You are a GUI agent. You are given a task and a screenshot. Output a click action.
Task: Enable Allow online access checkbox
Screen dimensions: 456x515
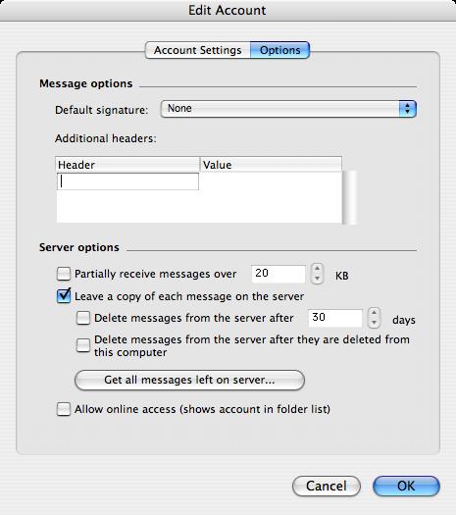click(x=64, y=409)
